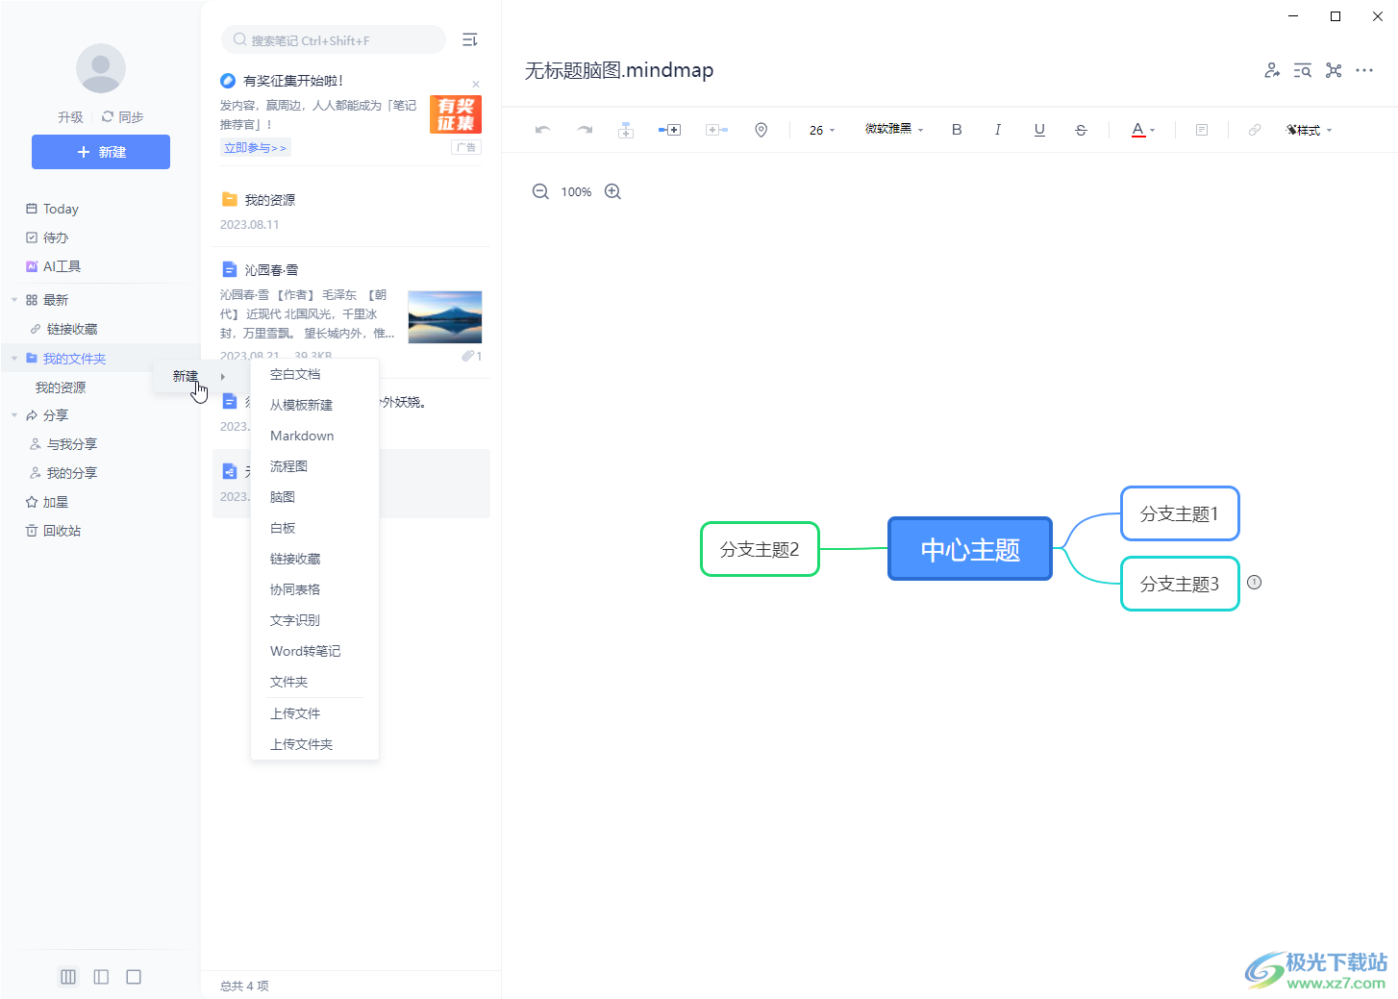Insert a child topic node icon
Viewport: 1398px width, 999px height.
(x=669, y=130)
